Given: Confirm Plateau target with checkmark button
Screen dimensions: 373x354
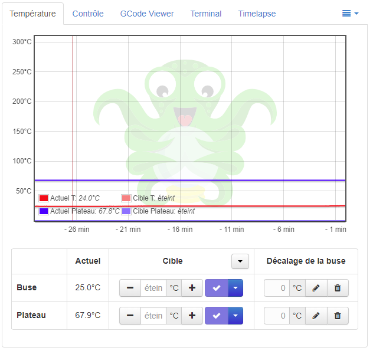Looking at the screenshot, I should click(216, 316).
